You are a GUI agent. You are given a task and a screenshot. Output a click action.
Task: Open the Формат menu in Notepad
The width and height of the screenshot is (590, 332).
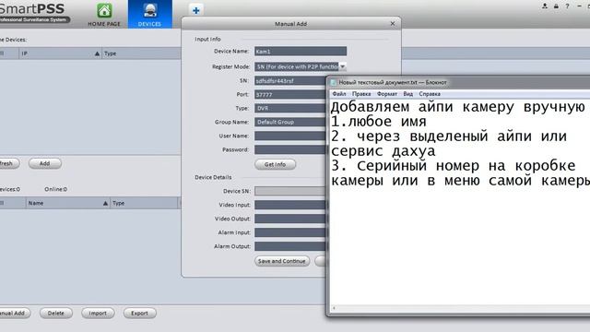click(x=387, y=94)
